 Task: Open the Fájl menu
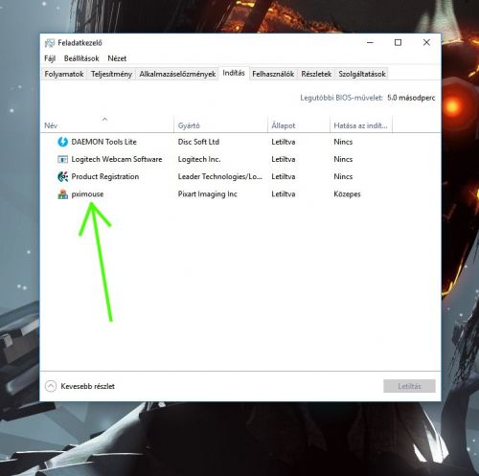50,58
